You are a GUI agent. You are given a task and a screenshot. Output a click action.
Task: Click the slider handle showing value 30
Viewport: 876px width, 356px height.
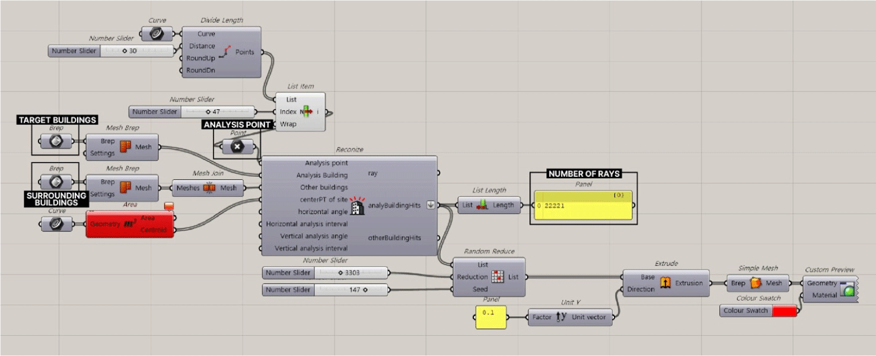125,51
